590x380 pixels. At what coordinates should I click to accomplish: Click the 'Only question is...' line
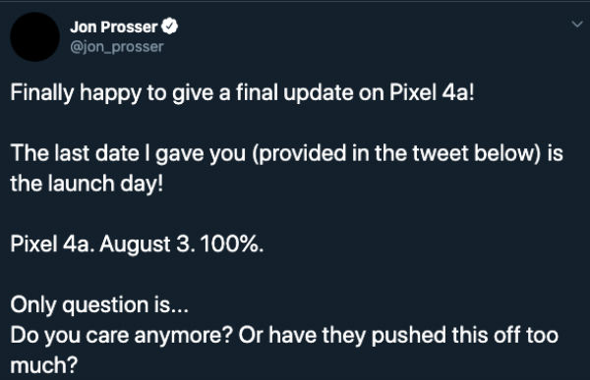tap(99, 305)
